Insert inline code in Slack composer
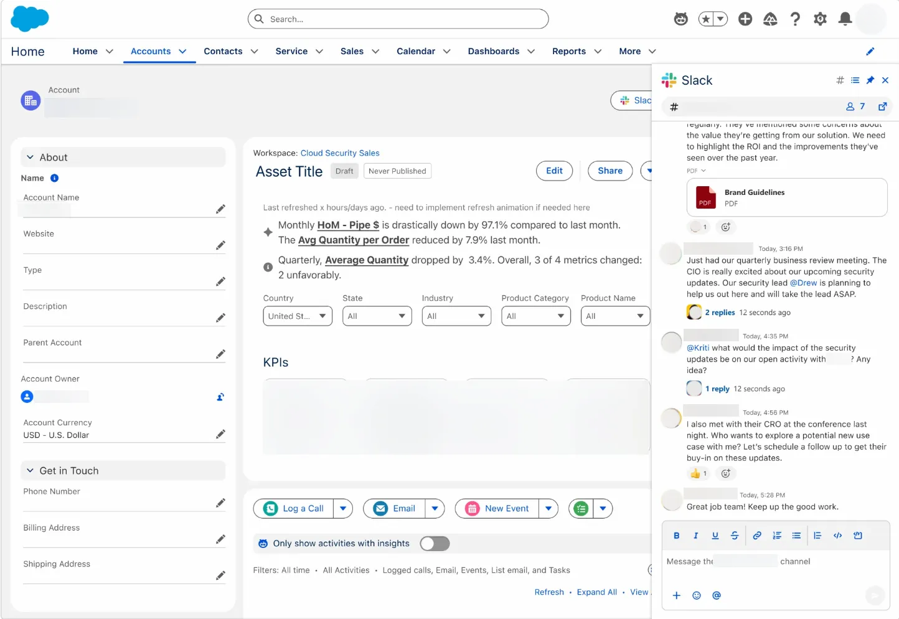 click(838, 536)
